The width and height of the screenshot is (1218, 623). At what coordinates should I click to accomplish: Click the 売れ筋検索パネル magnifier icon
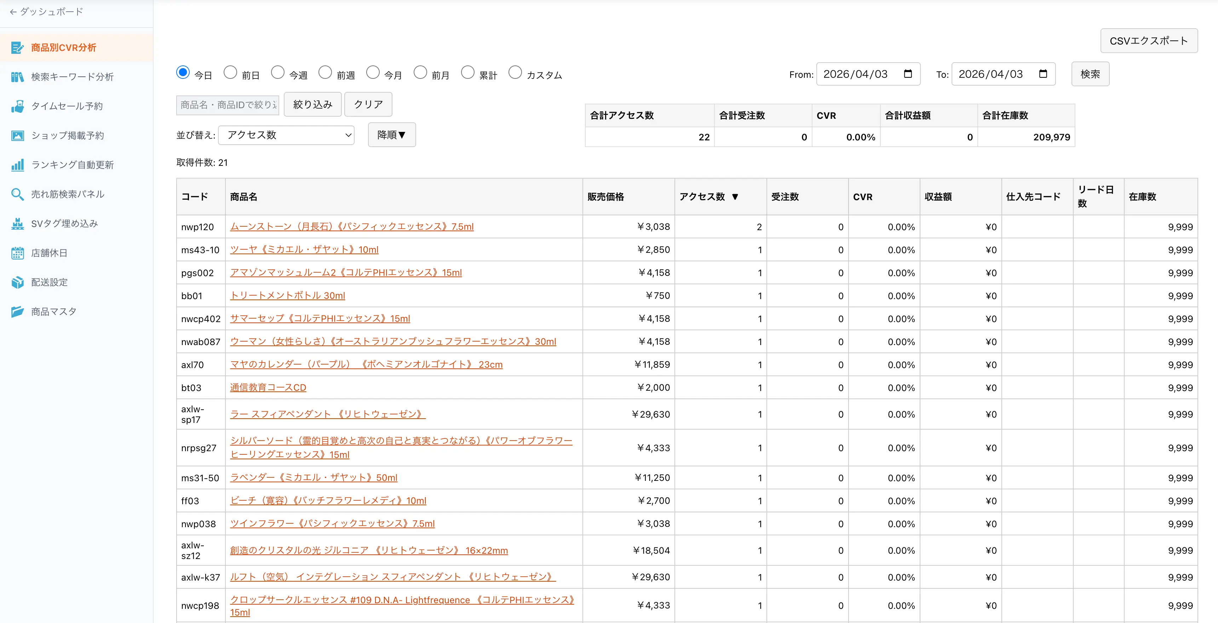click(17, 194)
